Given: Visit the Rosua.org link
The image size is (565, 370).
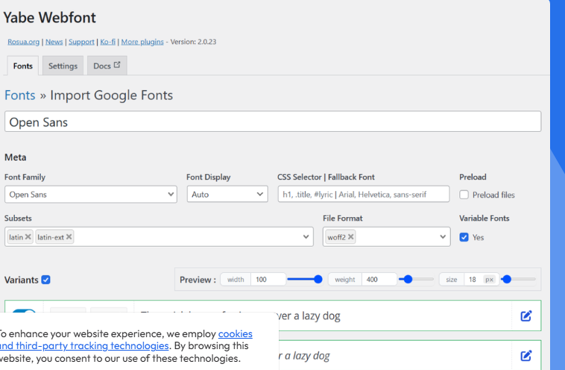Looking at the screenshot, I should click(23, 42).
